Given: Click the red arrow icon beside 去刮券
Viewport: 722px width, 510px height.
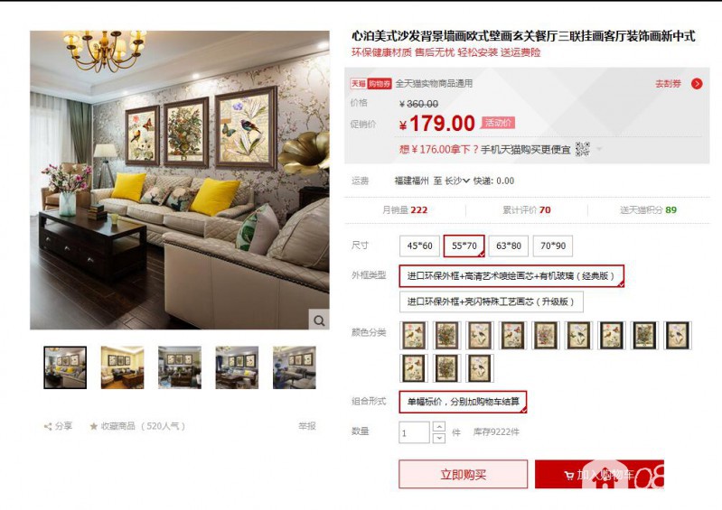Looking at the screenshot, I should pyautogui.click(x=697, y=84).
